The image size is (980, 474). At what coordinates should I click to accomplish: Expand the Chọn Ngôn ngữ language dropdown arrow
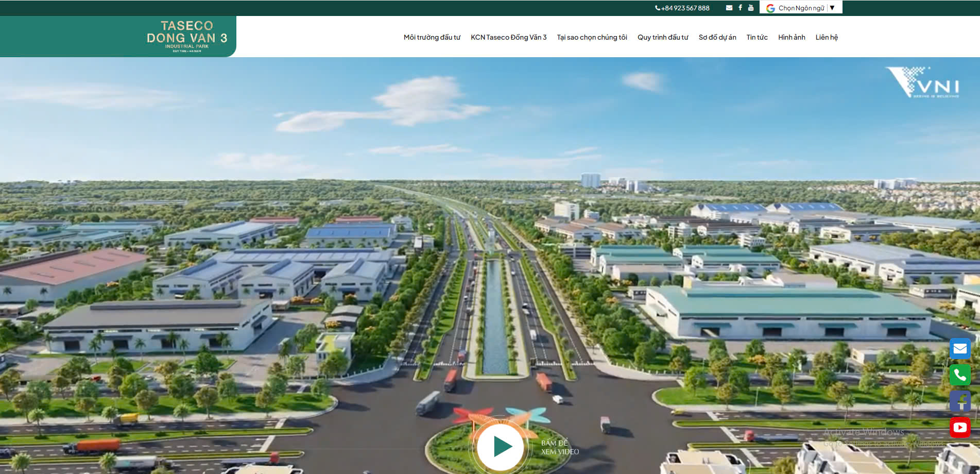(x=832, y=8)
